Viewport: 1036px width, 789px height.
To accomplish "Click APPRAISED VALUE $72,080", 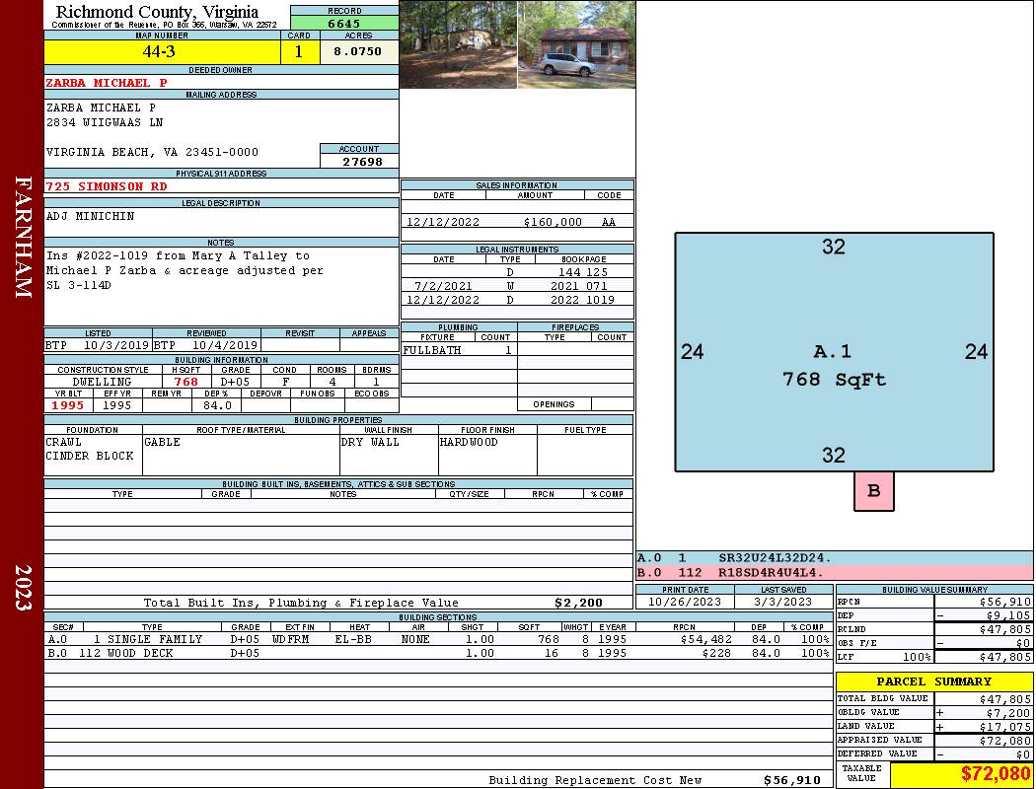I will point(1005,741).
